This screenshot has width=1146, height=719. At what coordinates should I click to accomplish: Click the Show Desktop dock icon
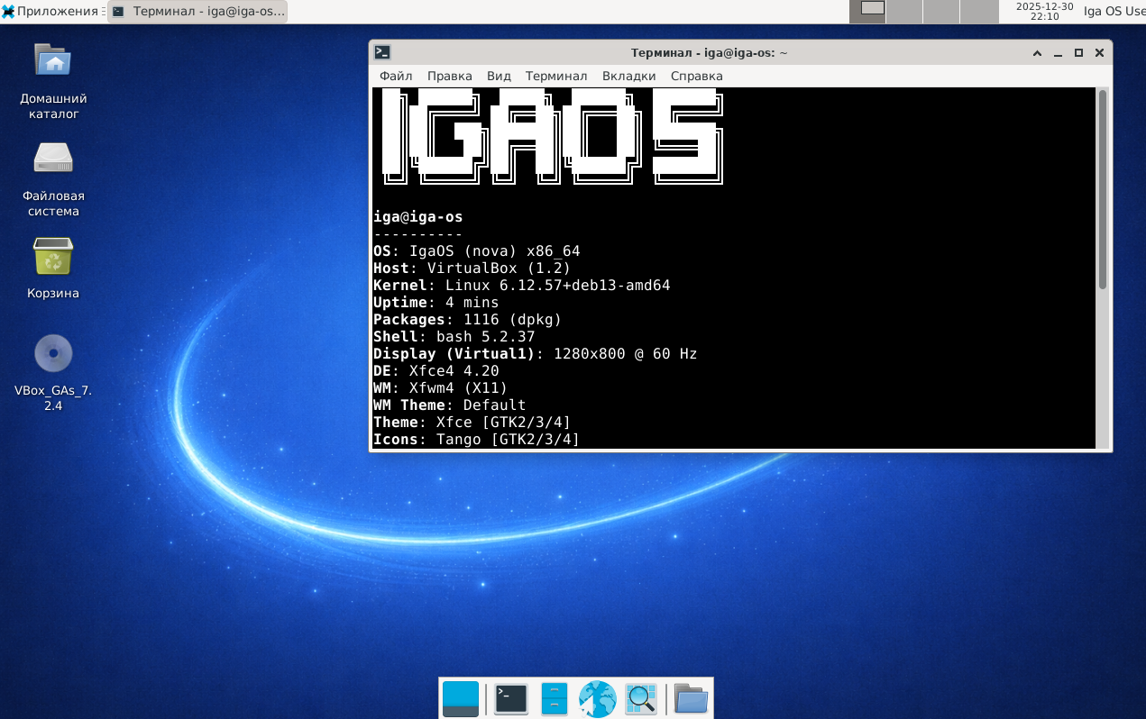click(x=460, y=698)
